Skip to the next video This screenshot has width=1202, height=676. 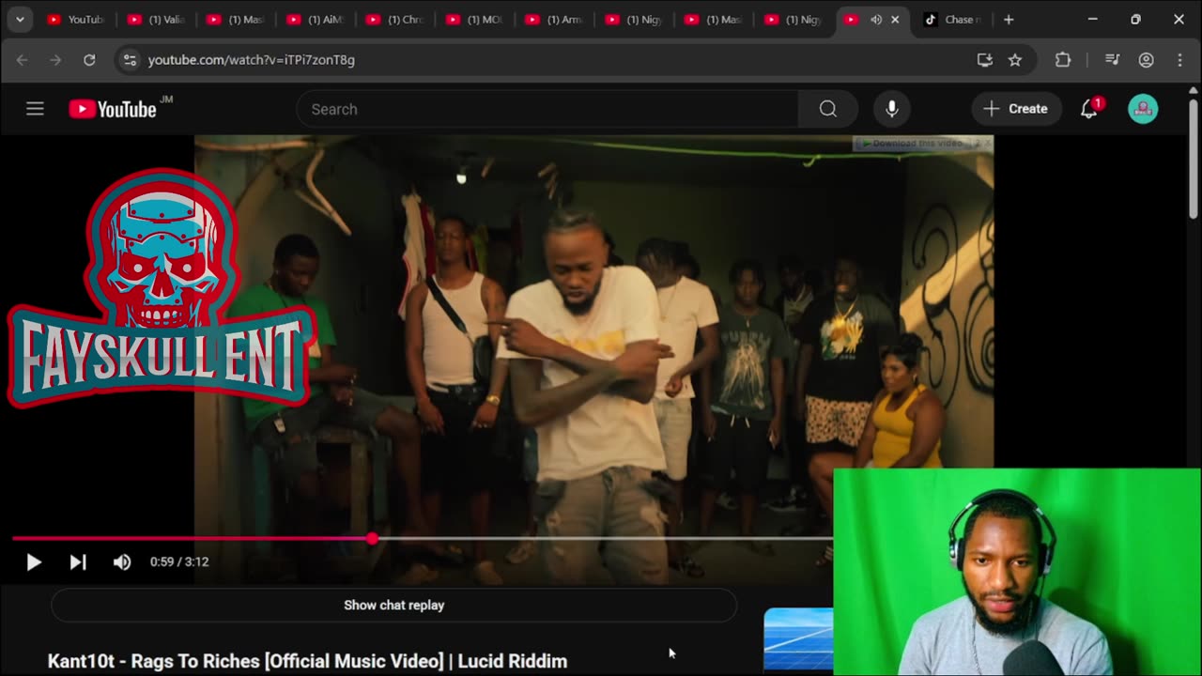(x=78, y=562)
